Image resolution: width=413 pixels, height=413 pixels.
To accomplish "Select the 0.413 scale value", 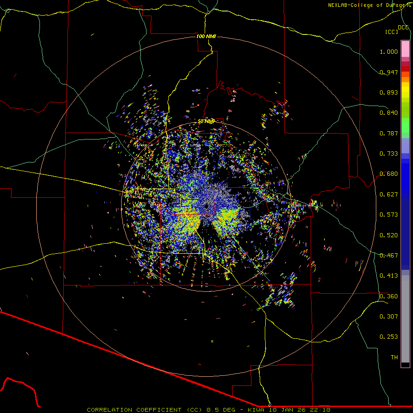I will pyautogui.click(x=389, y=276).
